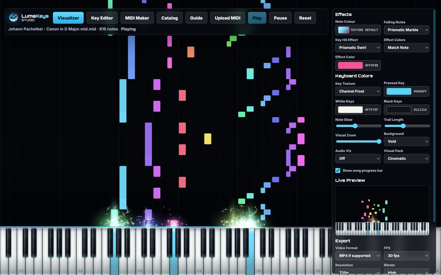Open the Key Texture dropdown
The width and height of the screenshot is (441, 275).
[x=358, y=91]
